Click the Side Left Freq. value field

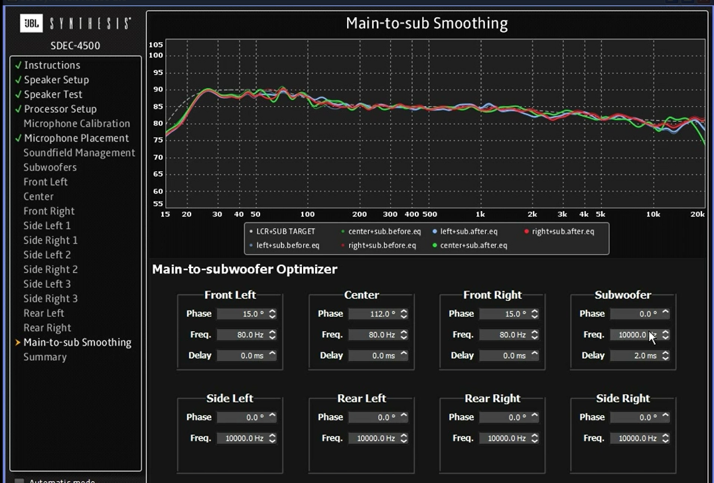point(241,439)
